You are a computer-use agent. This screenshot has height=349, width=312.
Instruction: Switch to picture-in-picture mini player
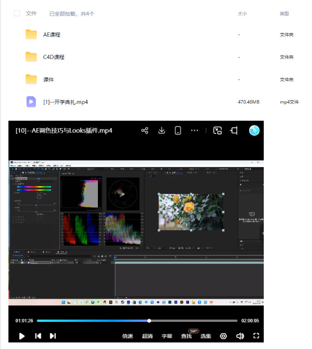(x=217, y=131)
